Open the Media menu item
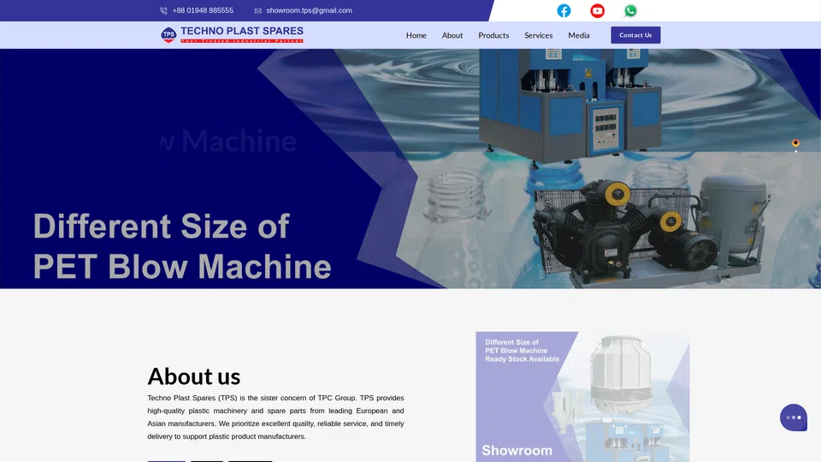This screenshot has height=462, width=821. (x=579, y=35)
